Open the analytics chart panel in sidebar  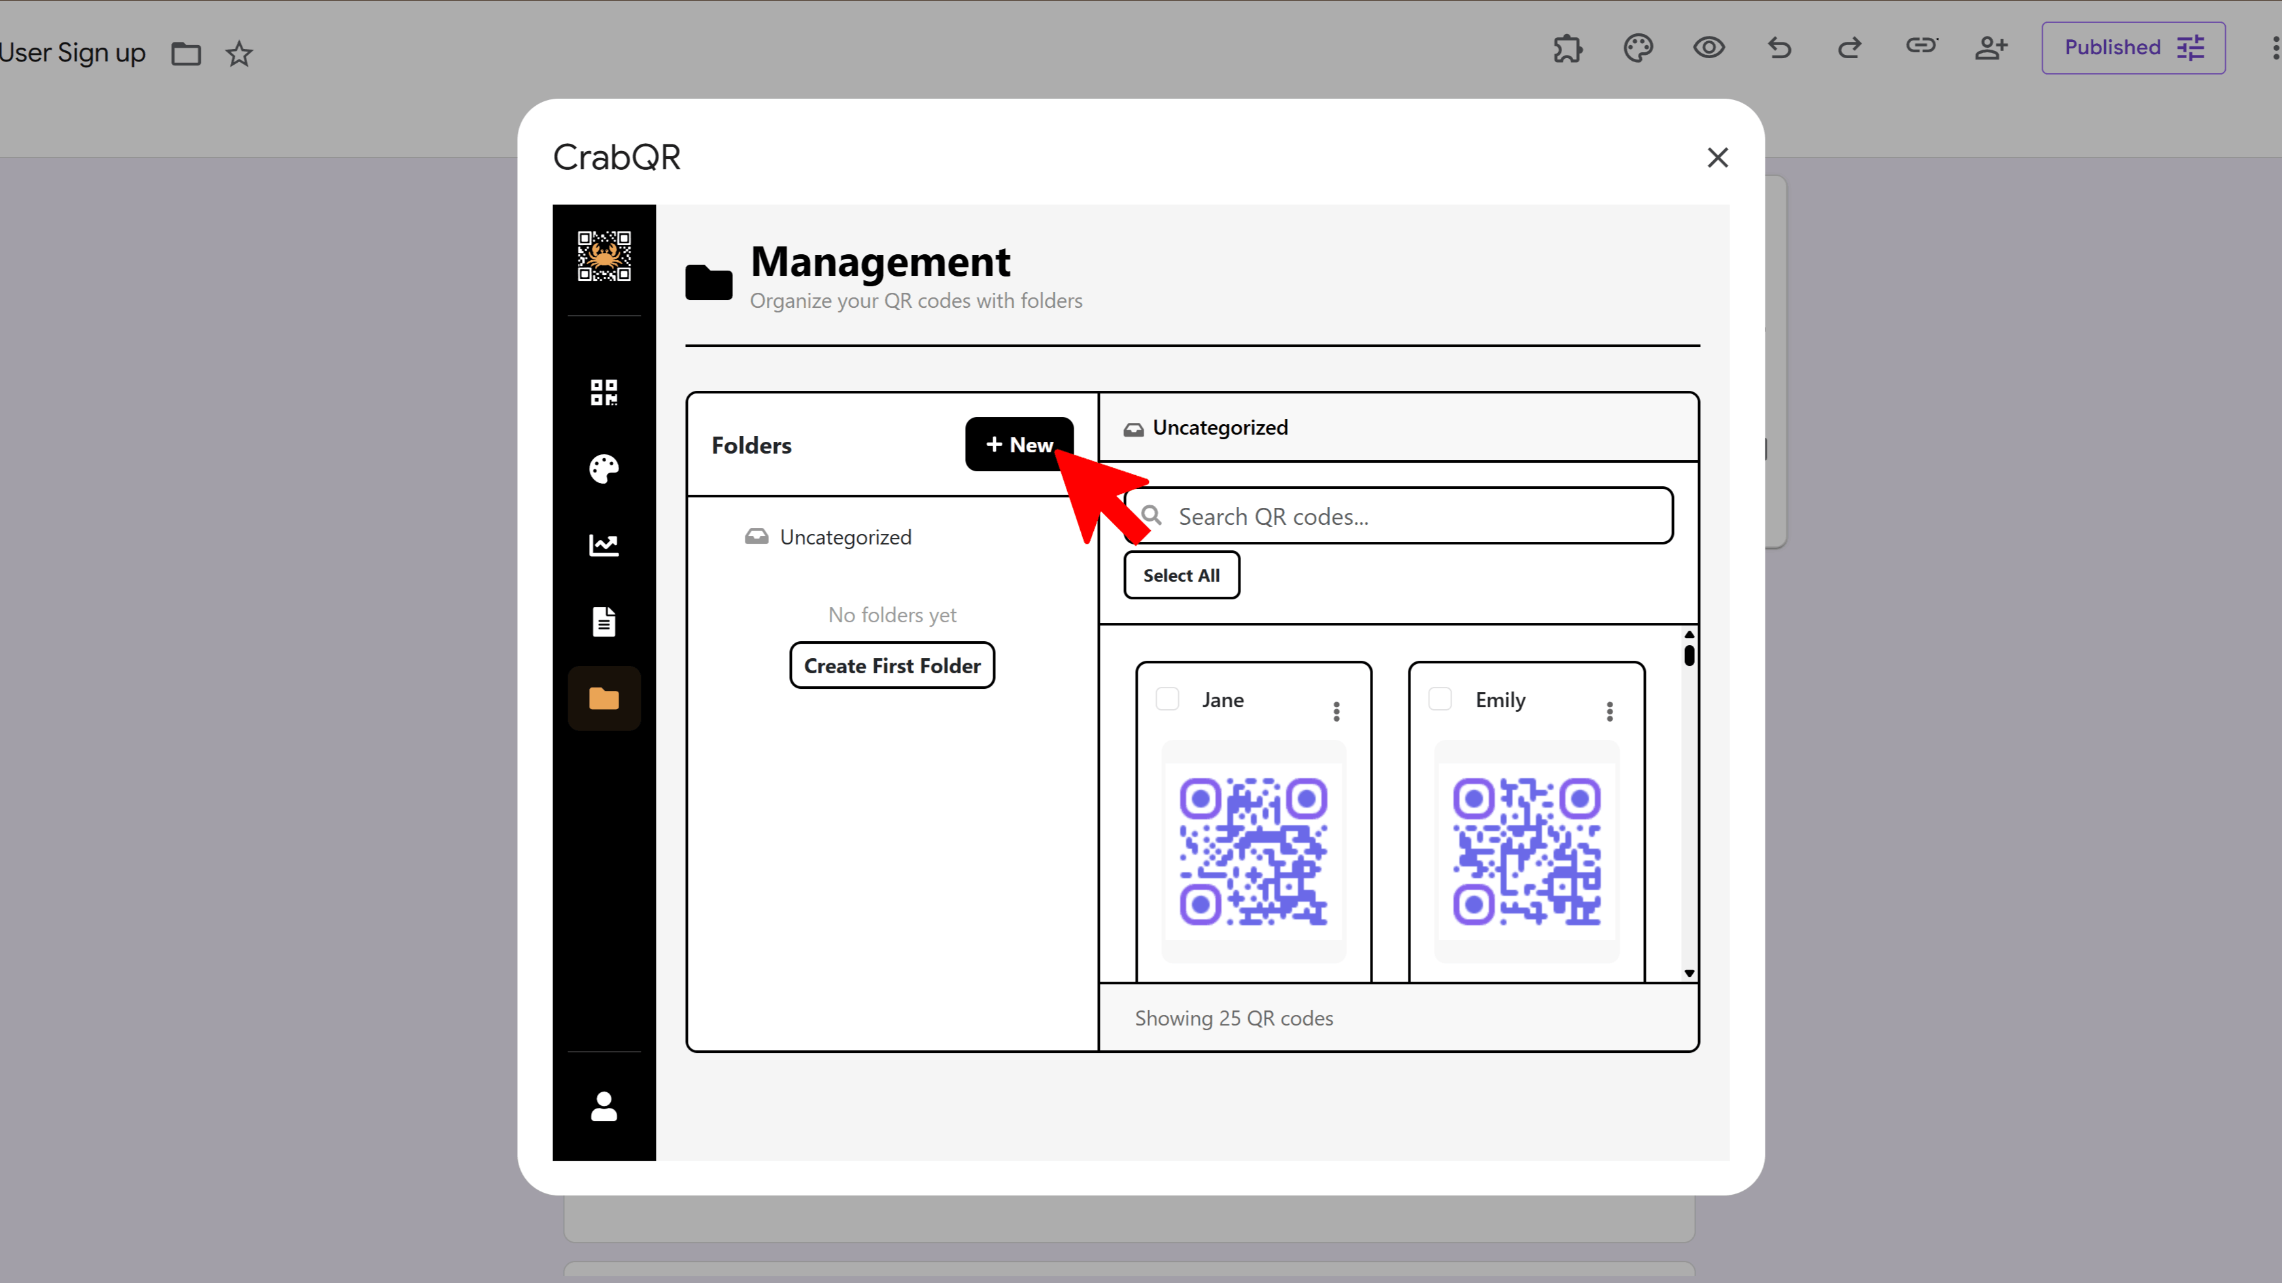(604, 544)
